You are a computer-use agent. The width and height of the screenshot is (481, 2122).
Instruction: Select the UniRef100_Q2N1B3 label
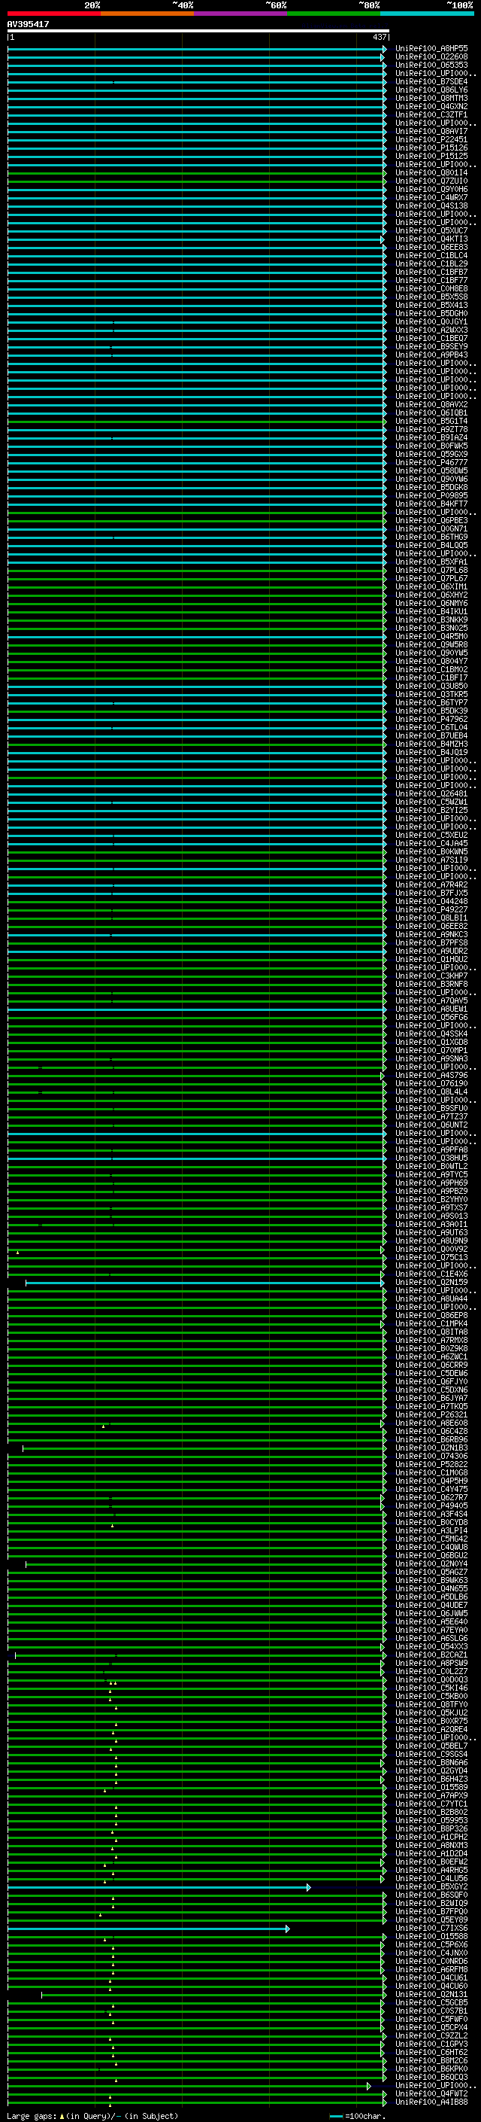point(431,1448)
